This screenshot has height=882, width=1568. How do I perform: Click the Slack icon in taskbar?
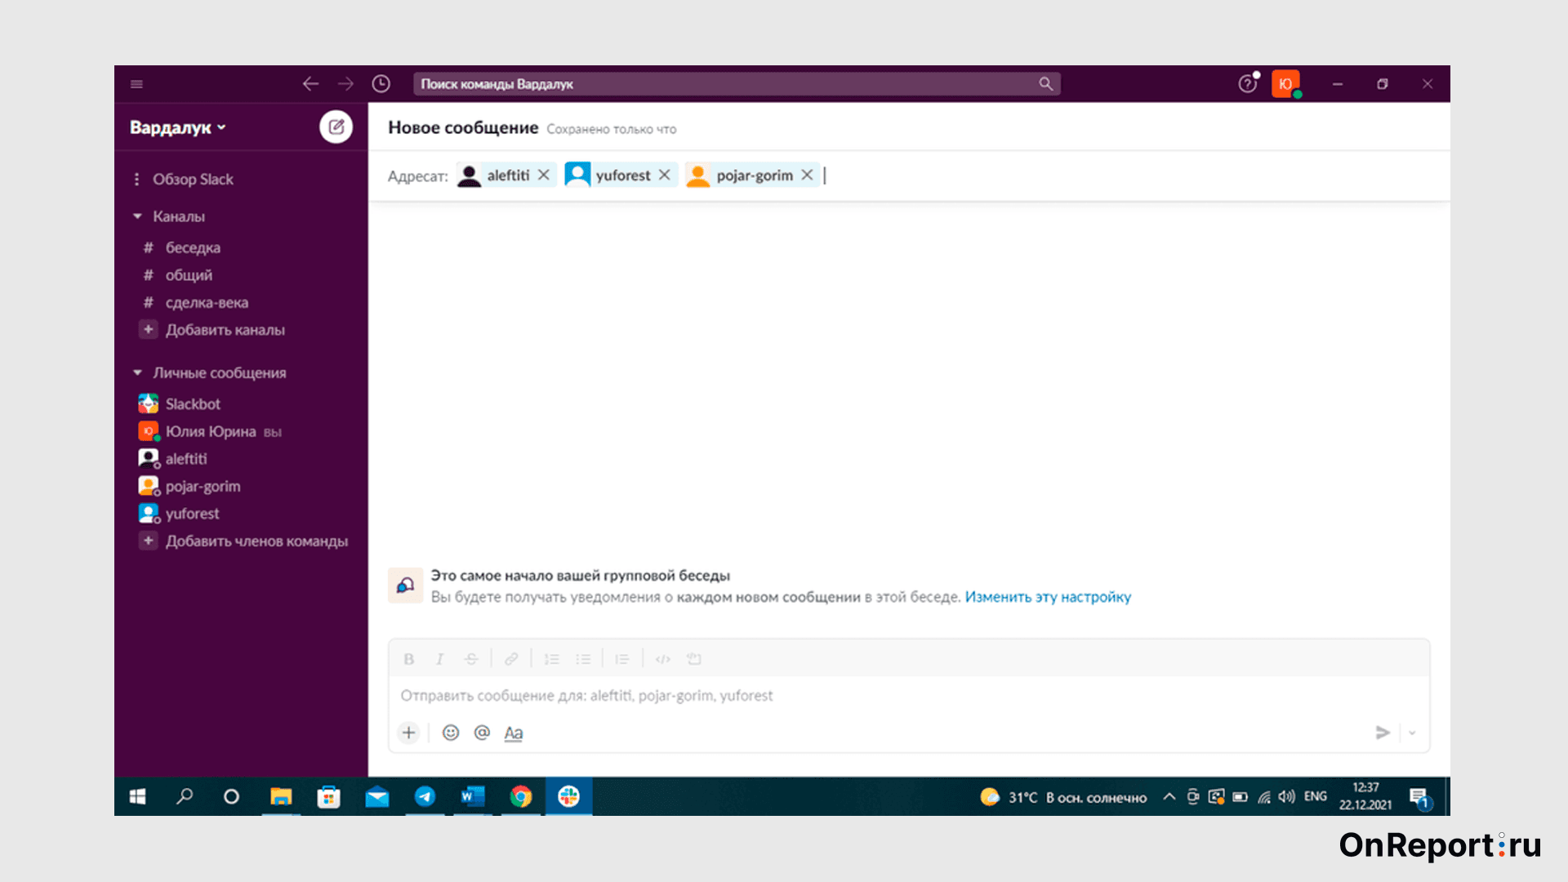click(x=569, y=796)
